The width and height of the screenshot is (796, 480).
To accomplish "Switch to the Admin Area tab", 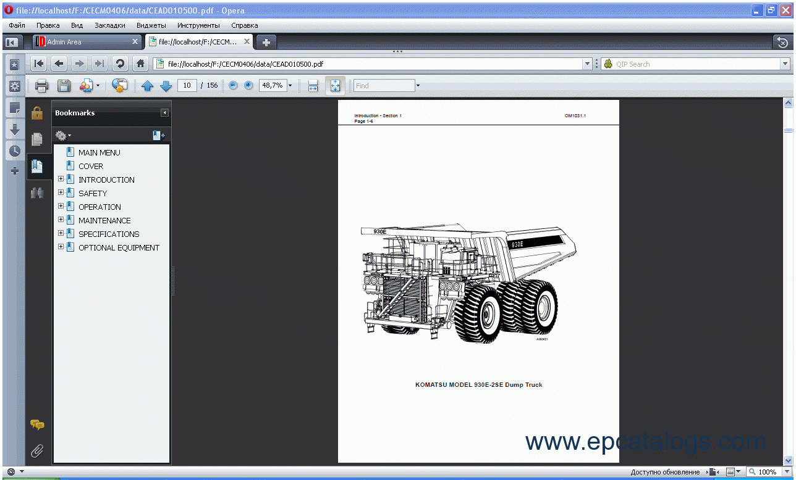I will pos(87,42).
